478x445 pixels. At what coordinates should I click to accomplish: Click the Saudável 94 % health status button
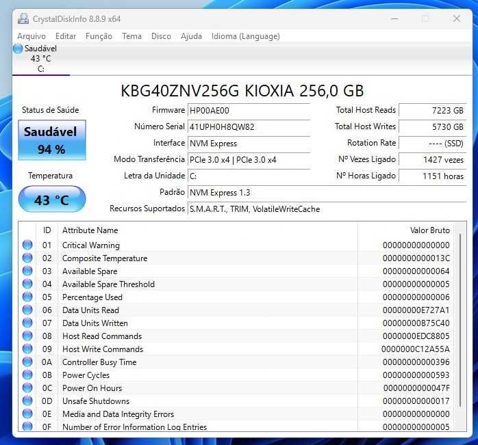(52, 140)
